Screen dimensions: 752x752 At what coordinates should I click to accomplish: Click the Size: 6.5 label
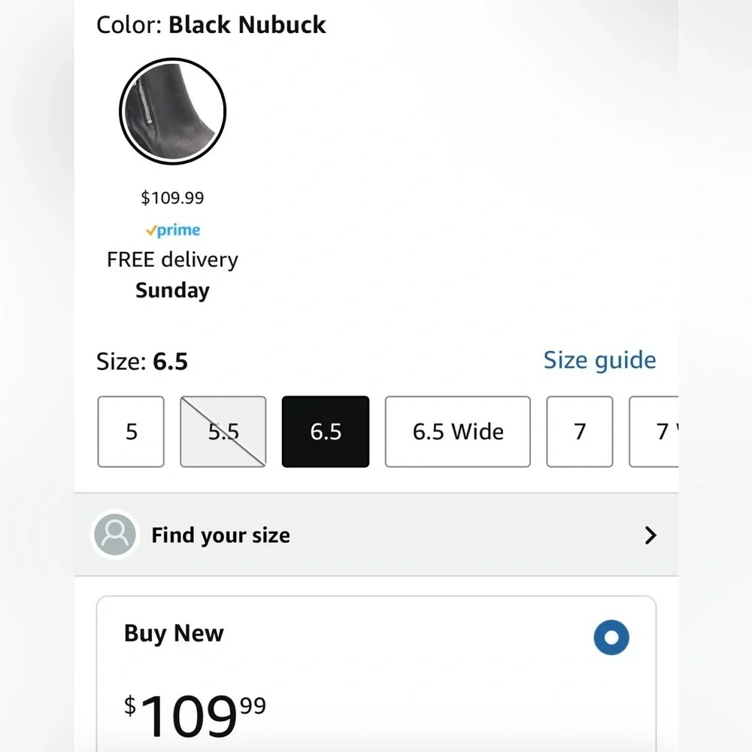point(142,361)
